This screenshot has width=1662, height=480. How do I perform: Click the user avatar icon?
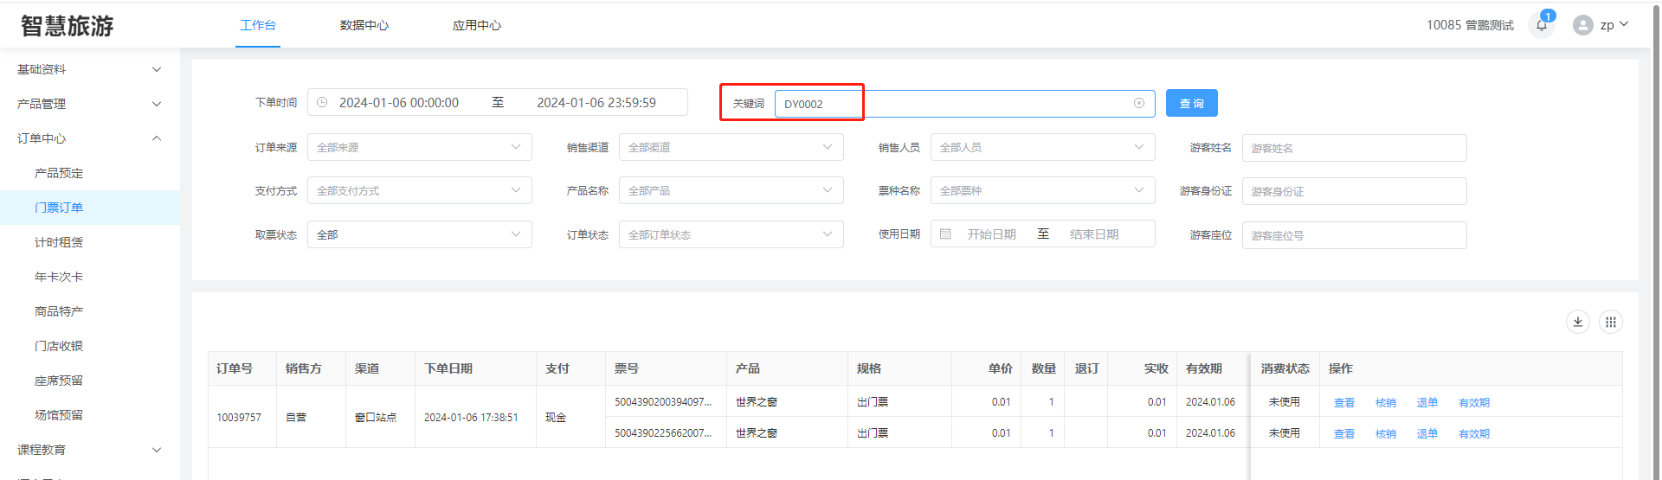pyautogui.click(x=1583, y=25)
